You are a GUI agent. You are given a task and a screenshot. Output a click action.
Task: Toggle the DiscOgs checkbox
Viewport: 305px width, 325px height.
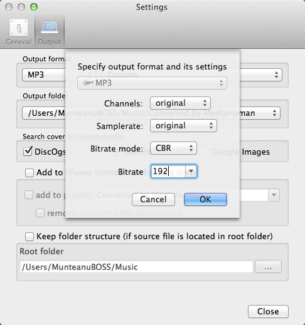coord(28,151)
